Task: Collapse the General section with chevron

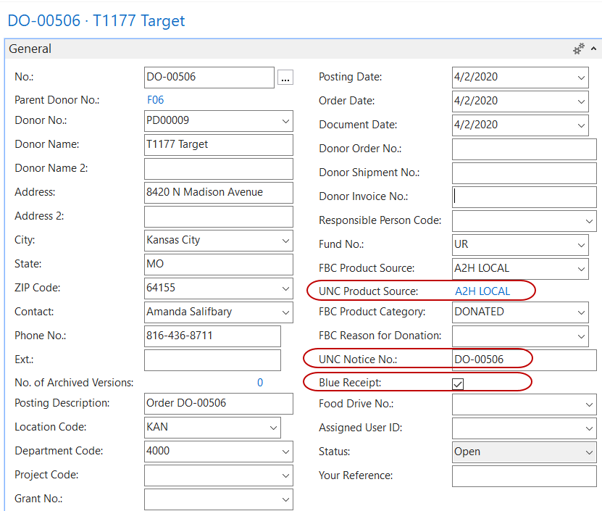Action: [x=594, y=49]
